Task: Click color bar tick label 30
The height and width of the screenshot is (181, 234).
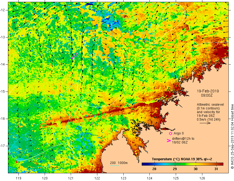Action: pyautogui.click(x=195, y=169)
